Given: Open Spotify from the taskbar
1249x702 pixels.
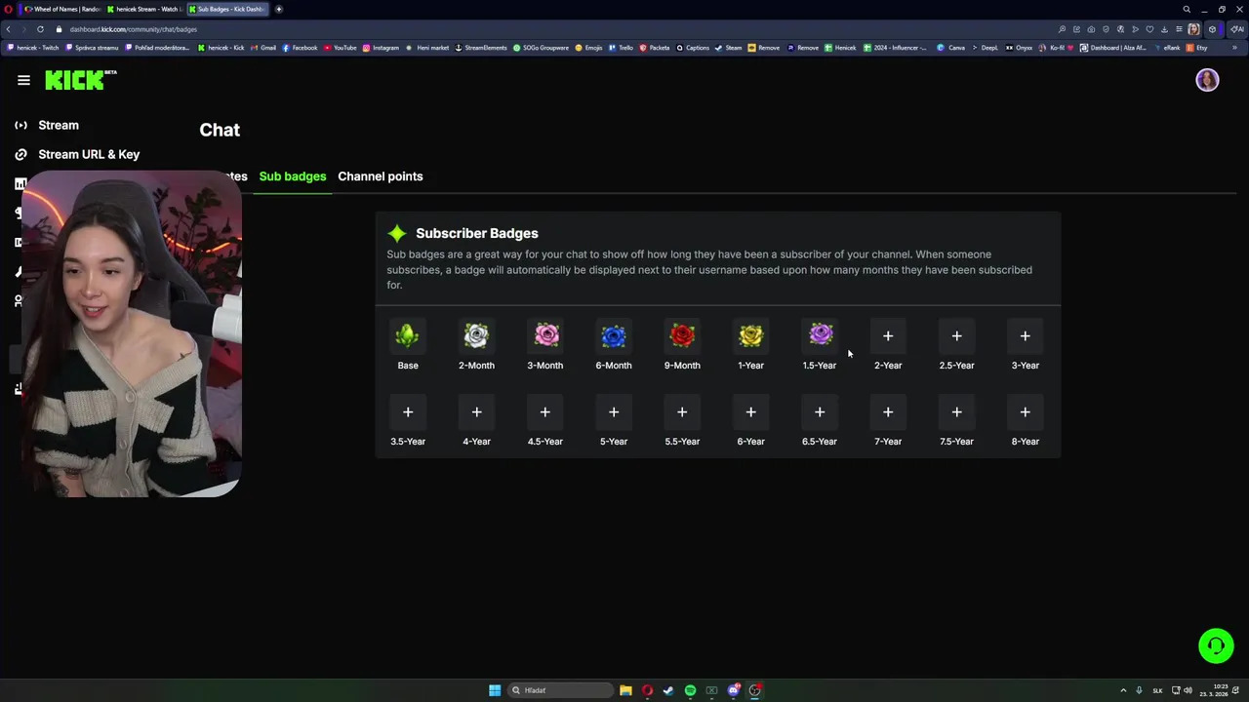Looking at the screenshot, I should [690, 690].
